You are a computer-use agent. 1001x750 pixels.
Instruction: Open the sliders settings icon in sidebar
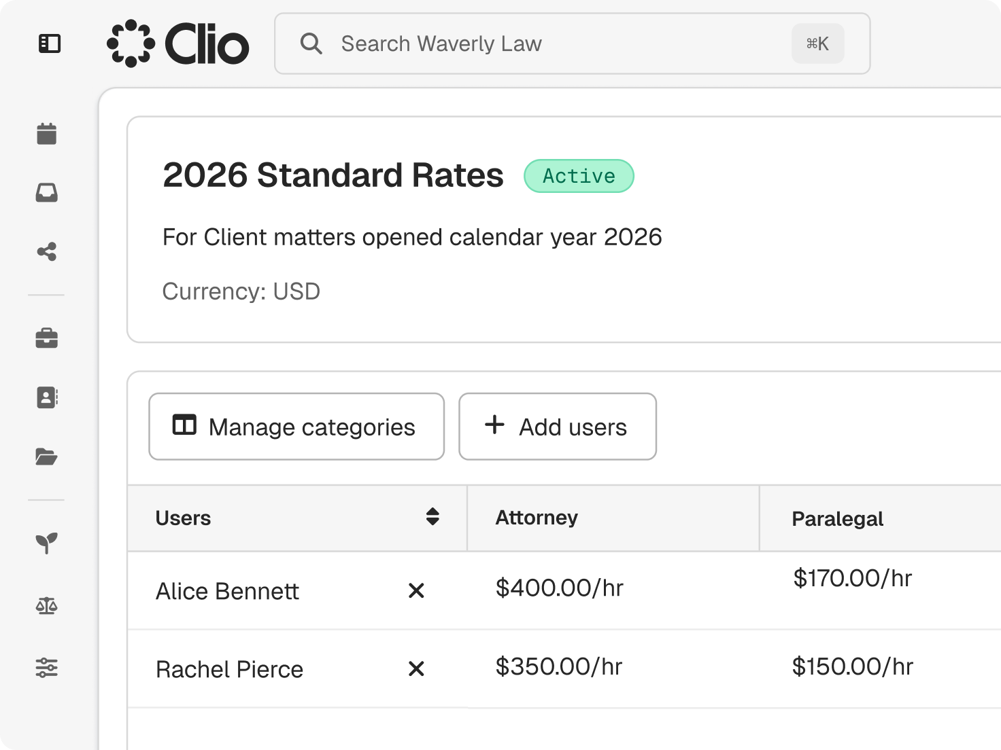(x=47, y=668)
